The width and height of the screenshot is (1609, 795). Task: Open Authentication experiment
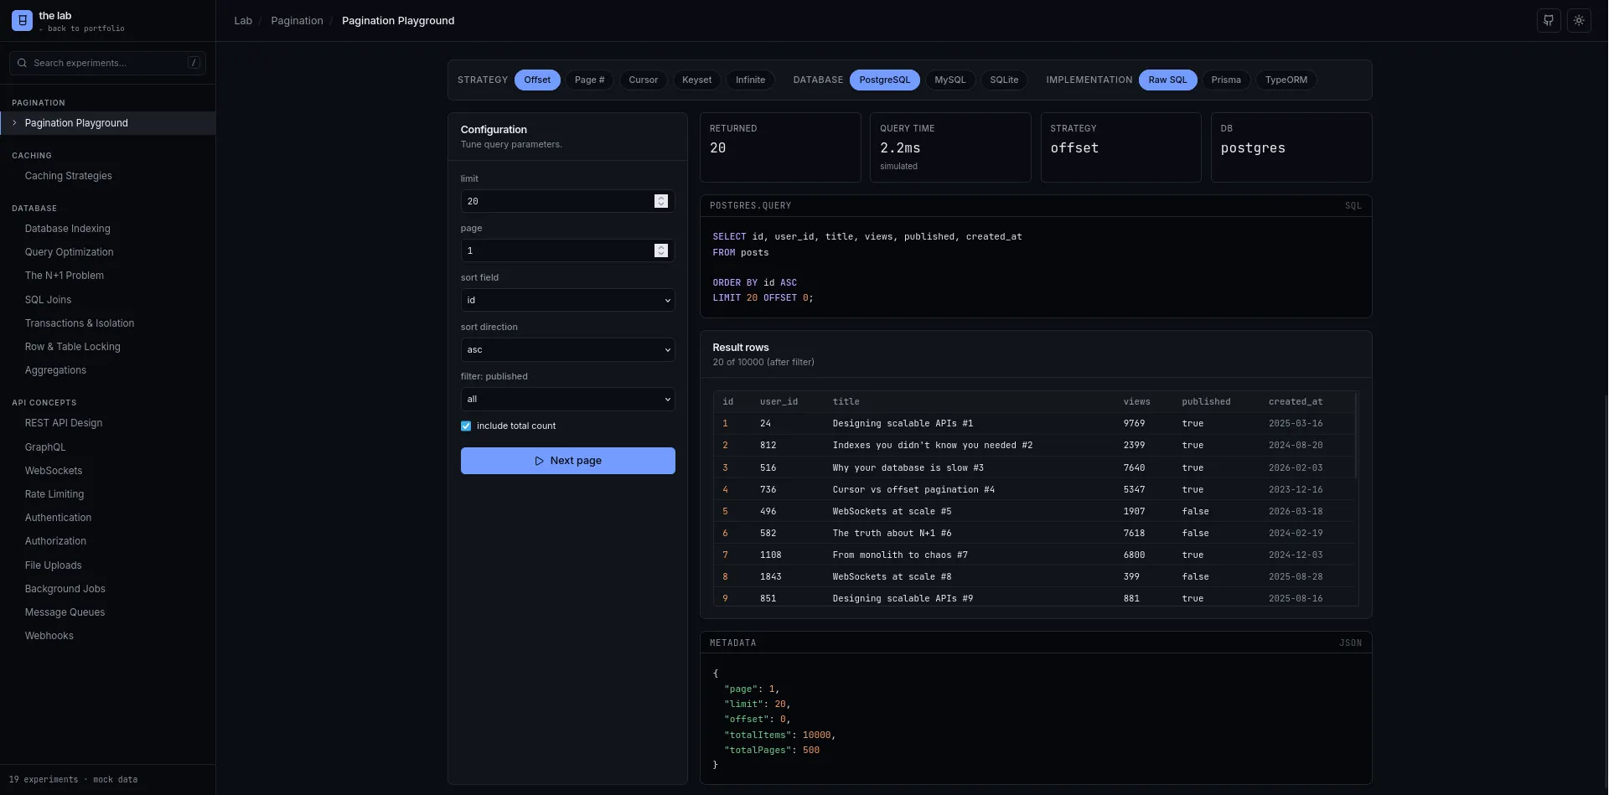pyautogui.click(x=59, y=518)
